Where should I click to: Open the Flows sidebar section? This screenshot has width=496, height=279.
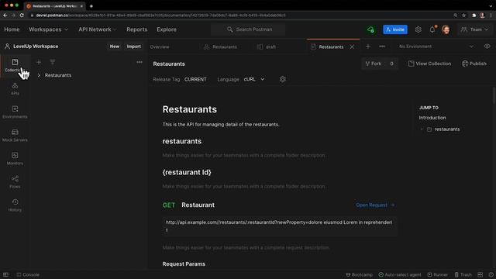[x=15, y=182]
